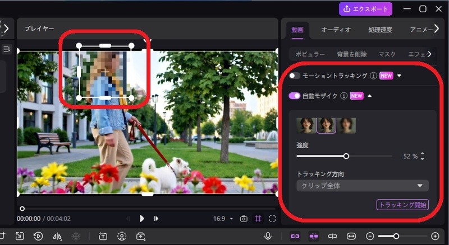This screenshot has width=449, height=245.
Task: Open the 処理速度 tab
Action: coord(380,30)
